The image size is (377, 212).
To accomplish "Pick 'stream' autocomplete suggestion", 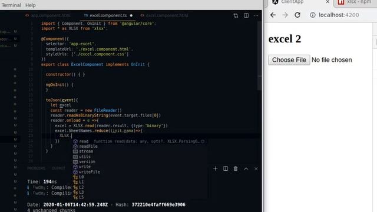I will pyautogui.click(x=140, y=151).
